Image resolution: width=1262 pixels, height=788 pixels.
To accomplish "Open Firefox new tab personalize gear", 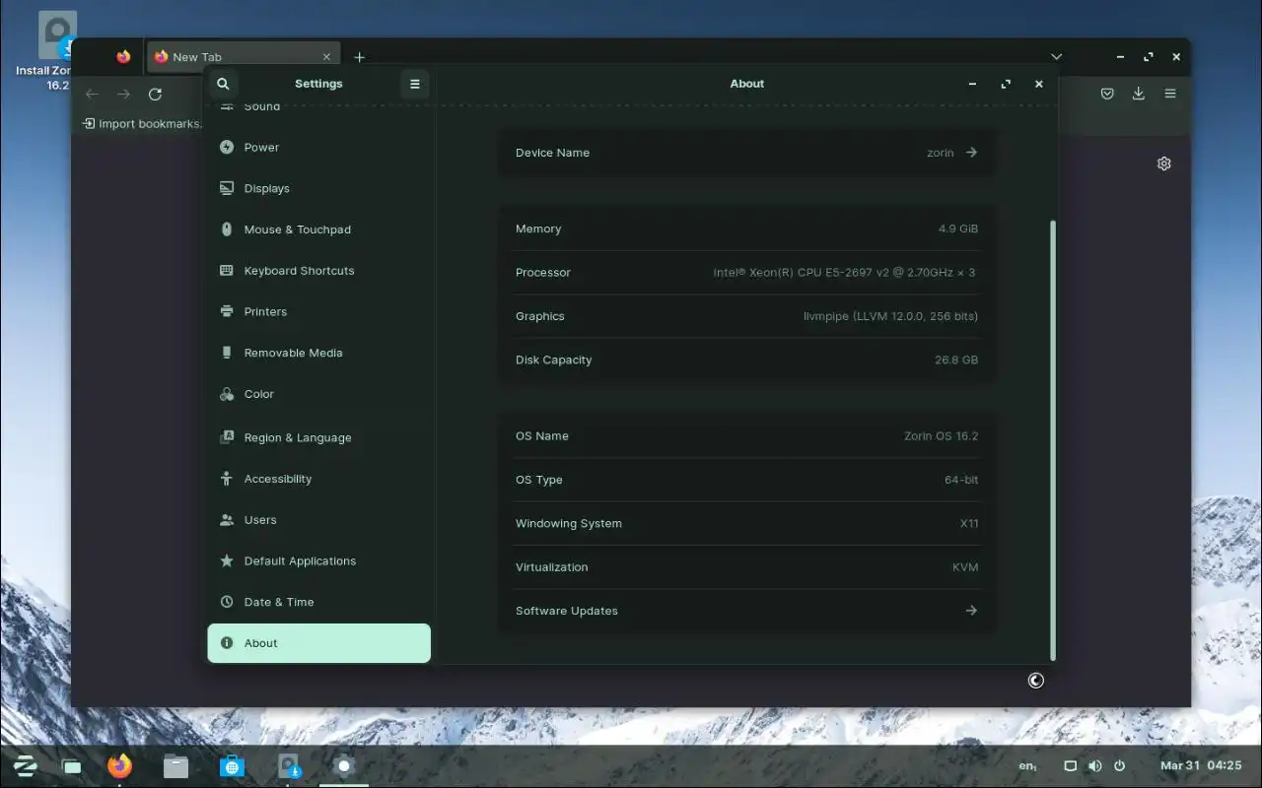I will point(1163,164).
